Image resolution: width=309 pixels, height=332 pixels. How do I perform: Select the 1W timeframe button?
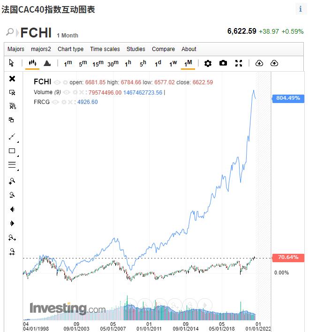tap(173, 63)
